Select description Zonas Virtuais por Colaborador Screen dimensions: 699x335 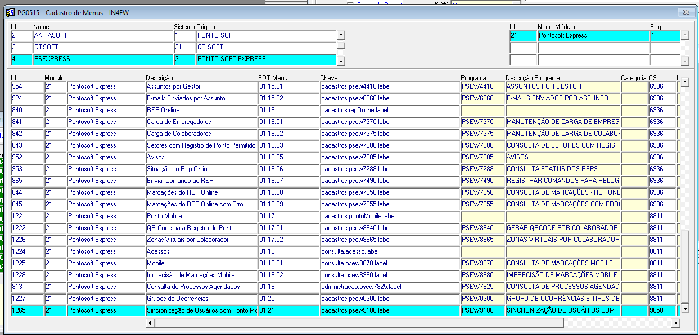[201, 240]
